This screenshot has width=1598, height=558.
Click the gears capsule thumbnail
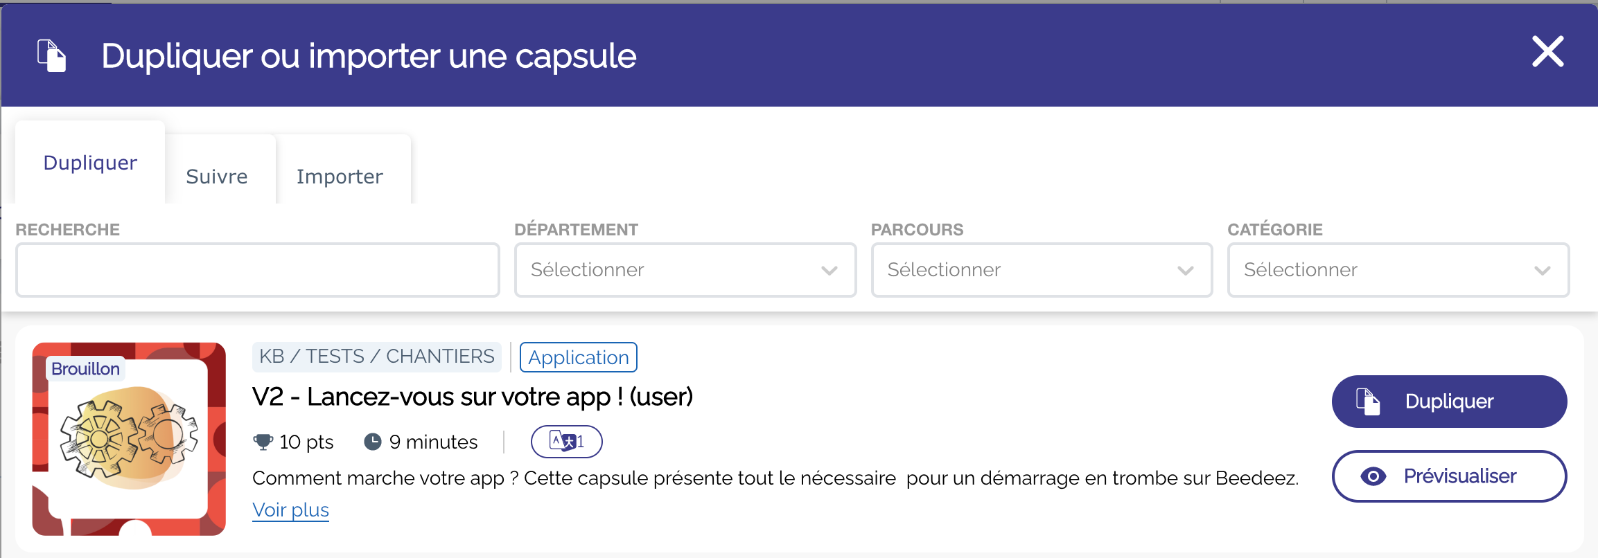pyautogui.click(x=129, y=439)
